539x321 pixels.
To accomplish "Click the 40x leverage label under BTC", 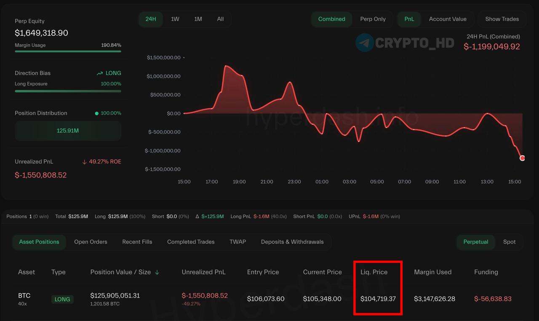I will 22,304.
